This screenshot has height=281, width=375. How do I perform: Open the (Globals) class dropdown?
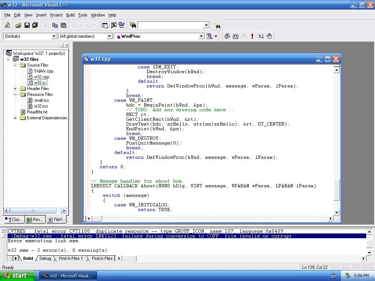pyautogui.click(x=54, y=36)
